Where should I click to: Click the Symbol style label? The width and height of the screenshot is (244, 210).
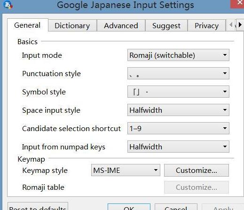44,92
